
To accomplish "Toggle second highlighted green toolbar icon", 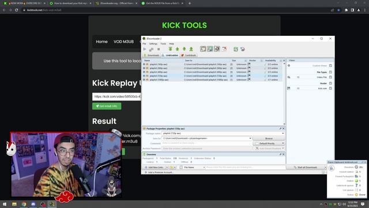I will tap(210, 49).
